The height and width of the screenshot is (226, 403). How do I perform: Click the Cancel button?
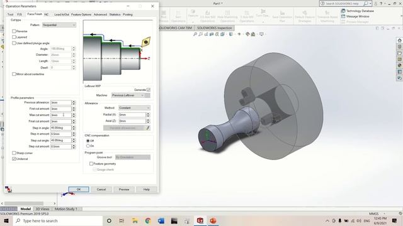[x=101, y=190]
